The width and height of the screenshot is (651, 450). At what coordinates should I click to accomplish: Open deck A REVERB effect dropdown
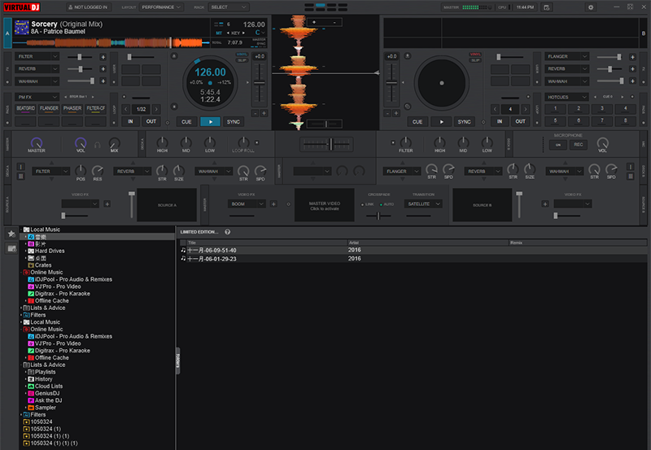37,69
